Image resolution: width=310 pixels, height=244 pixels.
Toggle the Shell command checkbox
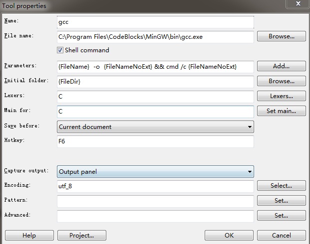[60, 50]
